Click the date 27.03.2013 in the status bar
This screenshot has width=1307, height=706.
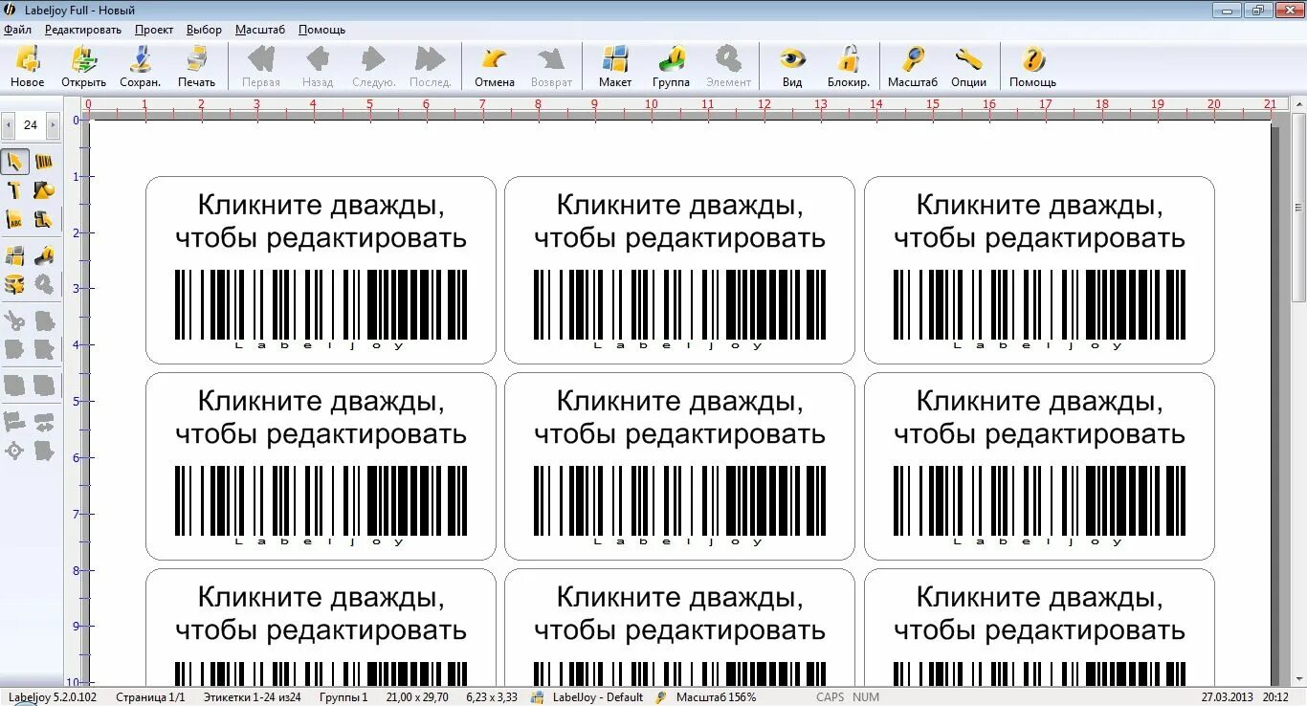[x=1229, y=697]
